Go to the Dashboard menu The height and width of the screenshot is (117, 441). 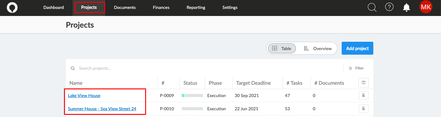click(x=54, y=7)
